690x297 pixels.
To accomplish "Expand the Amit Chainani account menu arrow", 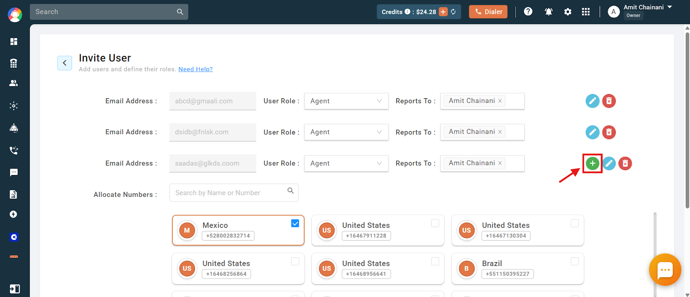I will 670,7.
